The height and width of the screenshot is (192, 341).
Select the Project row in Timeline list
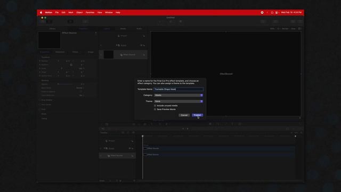coord(117,141)
